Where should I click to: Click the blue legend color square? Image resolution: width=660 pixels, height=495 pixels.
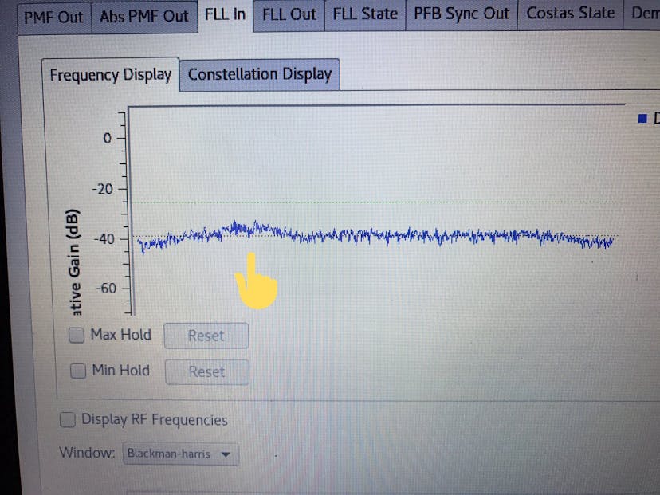click(642, 119)
